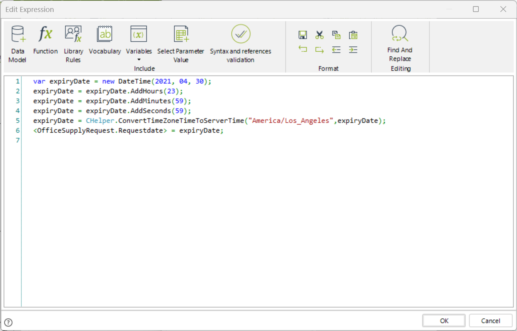
Task: Choose Select Parameter Value
Action: pyautogui.click(x=180, y=44)
